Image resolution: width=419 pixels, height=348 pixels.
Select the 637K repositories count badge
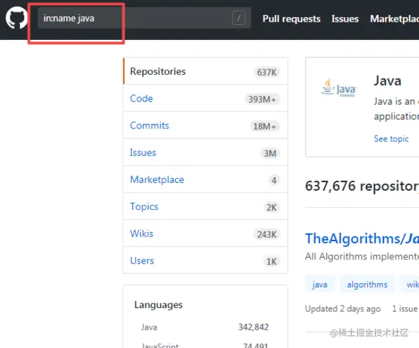point(267,72)
